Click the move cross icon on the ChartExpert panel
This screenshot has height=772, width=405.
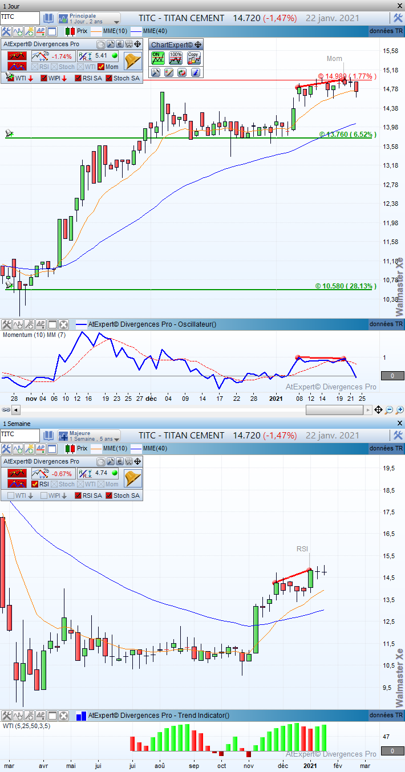pos(198,44)
